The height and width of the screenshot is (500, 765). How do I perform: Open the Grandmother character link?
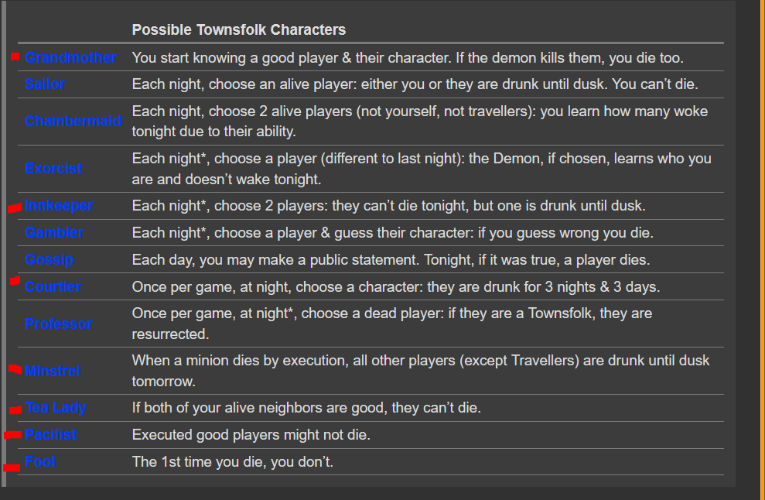point(70,57)
